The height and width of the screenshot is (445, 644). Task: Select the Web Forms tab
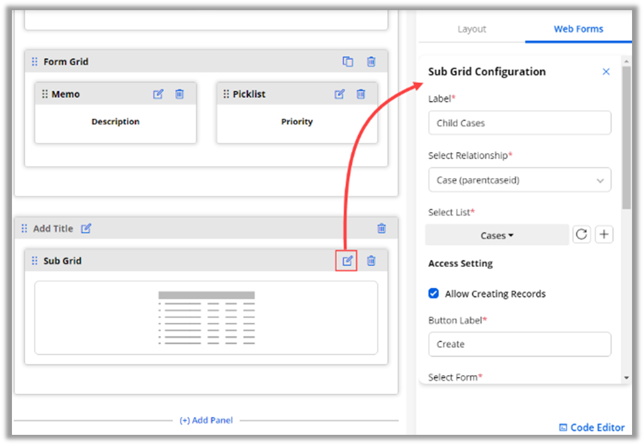(x=578, y=29)
